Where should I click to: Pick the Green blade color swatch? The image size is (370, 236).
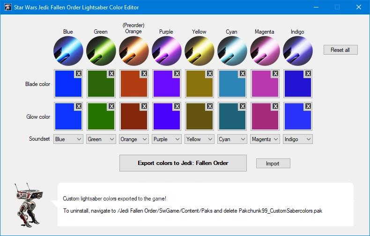[x=101, y=84]
